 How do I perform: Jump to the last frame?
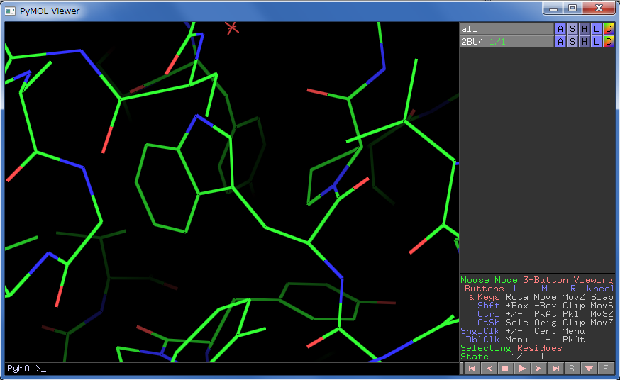pos(555,369)
